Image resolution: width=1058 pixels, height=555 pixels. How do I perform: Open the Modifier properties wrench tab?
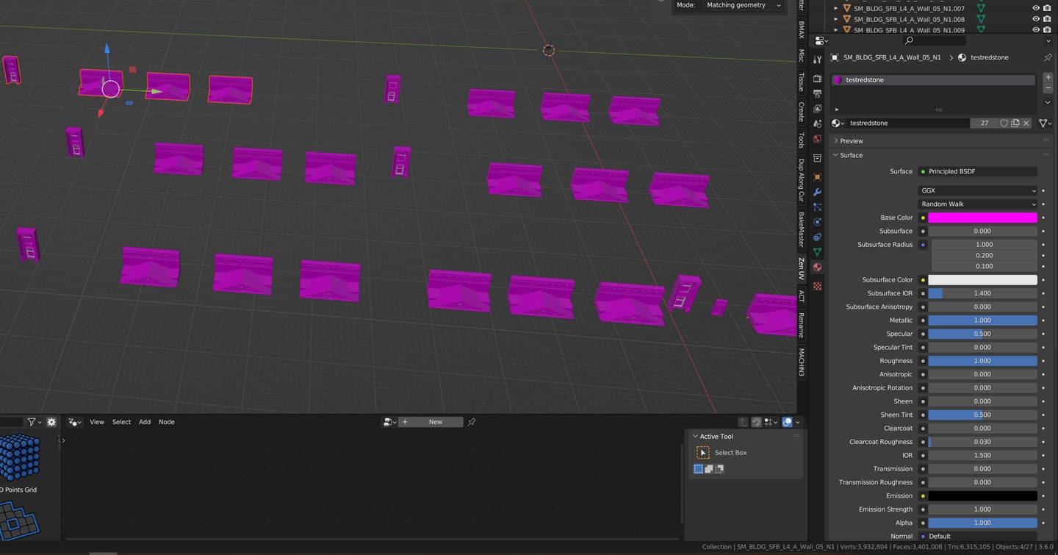pyautogui.click(x=817, y=193)
